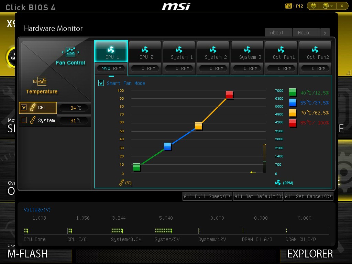This screenshot has height=264, width=352.
Task: Select the CPU 1 fan icon
Action: click(111, 50)
